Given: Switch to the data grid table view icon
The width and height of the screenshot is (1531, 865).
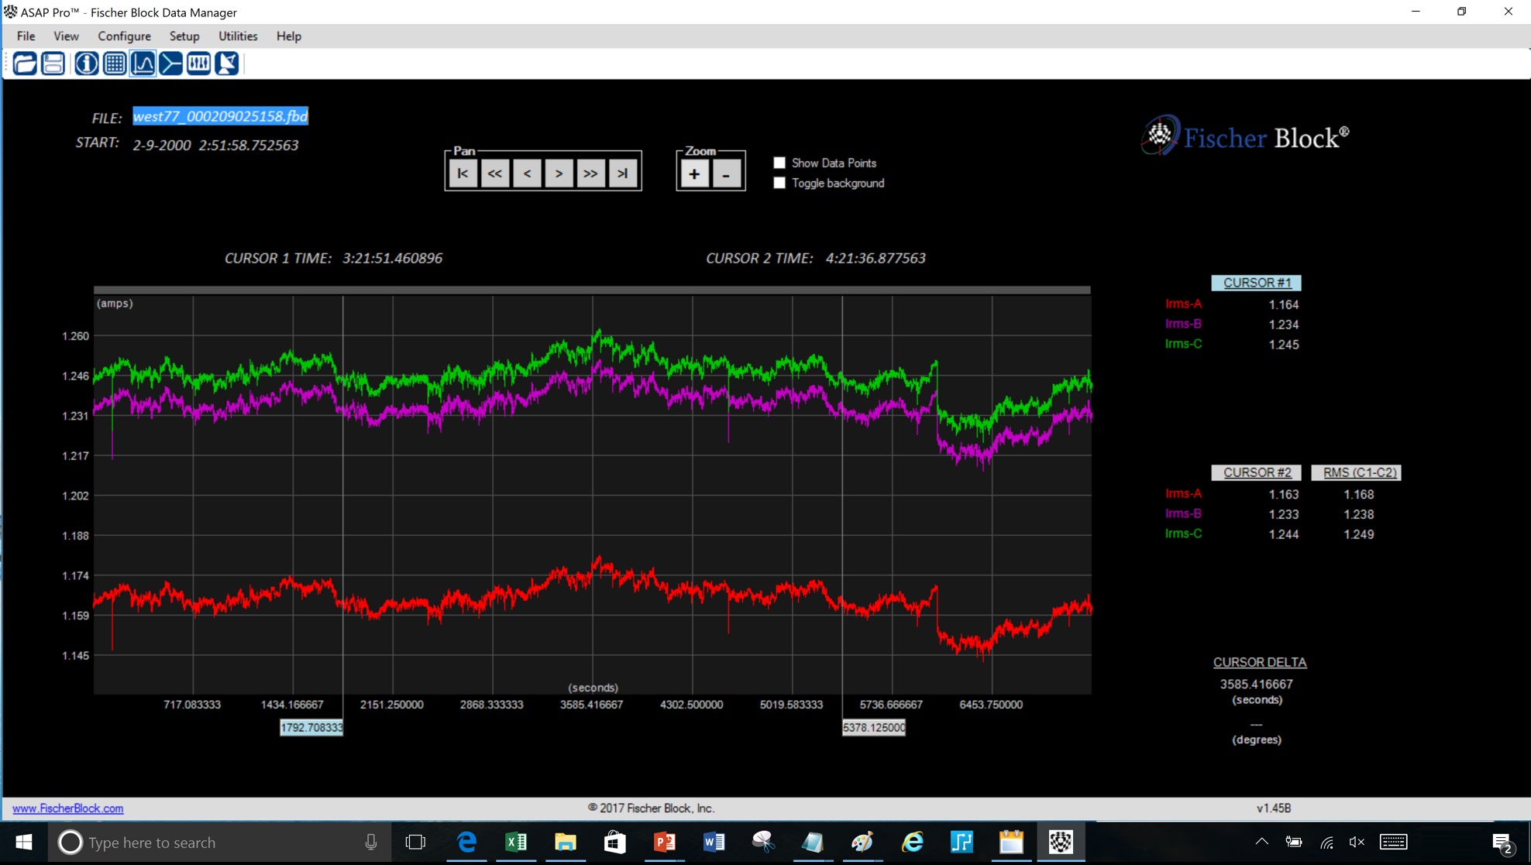Looking at the screenshot, I should (x=115, y=64).
